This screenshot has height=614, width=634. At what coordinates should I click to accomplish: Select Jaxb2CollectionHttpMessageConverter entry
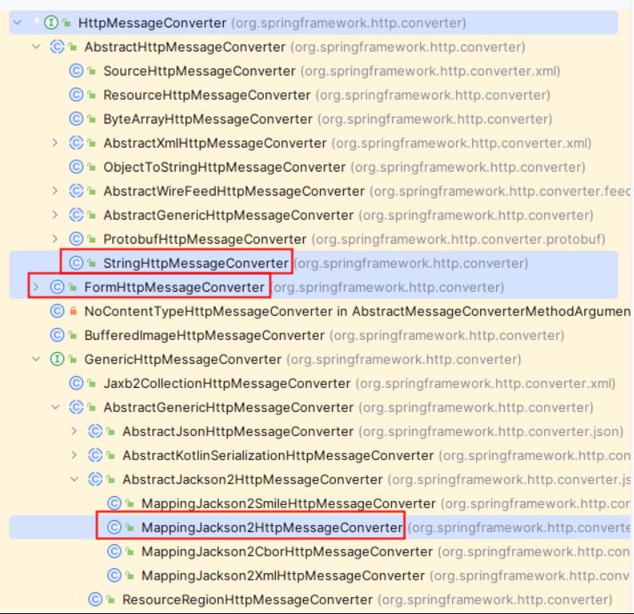point(227,383)
